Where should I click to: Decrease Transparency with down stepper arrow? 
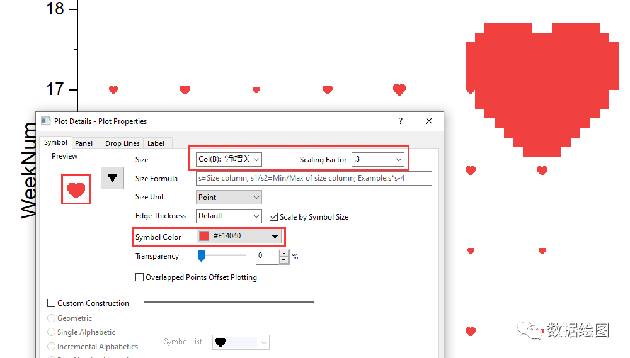pyautogui.click(x=284, y=260)
